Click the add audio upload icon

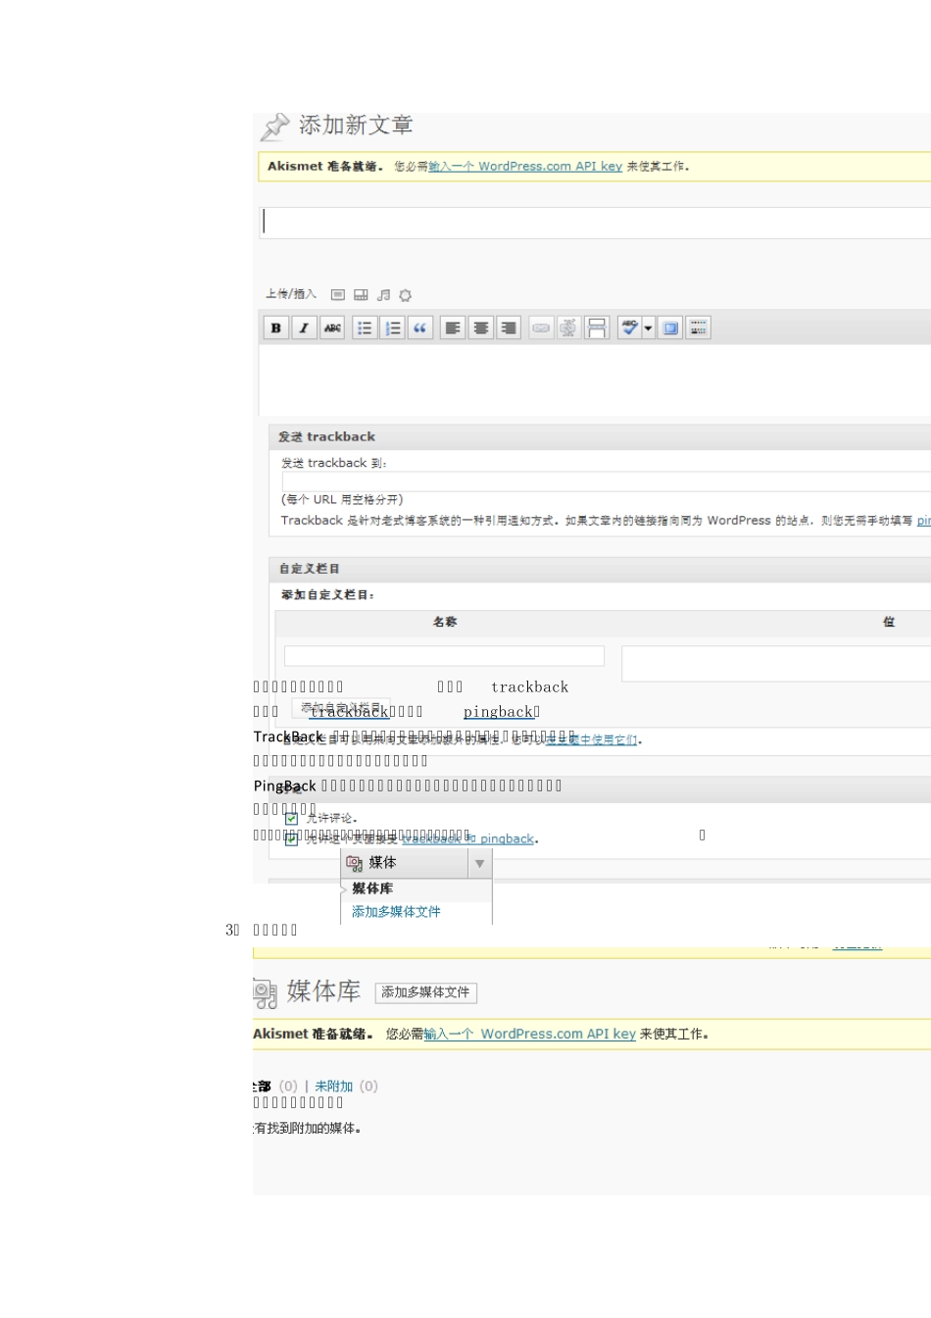(383, 295)
